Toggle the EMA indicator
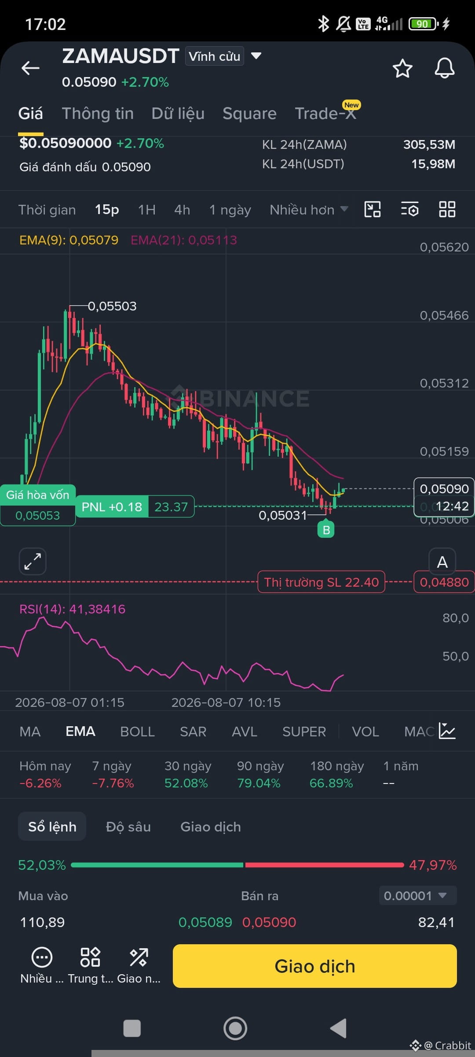 (80, 732)
